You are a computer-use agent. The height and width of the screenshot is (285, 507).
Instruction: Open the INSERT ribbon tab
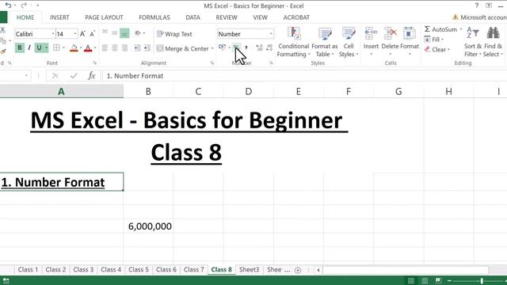[x=59, y=17]
